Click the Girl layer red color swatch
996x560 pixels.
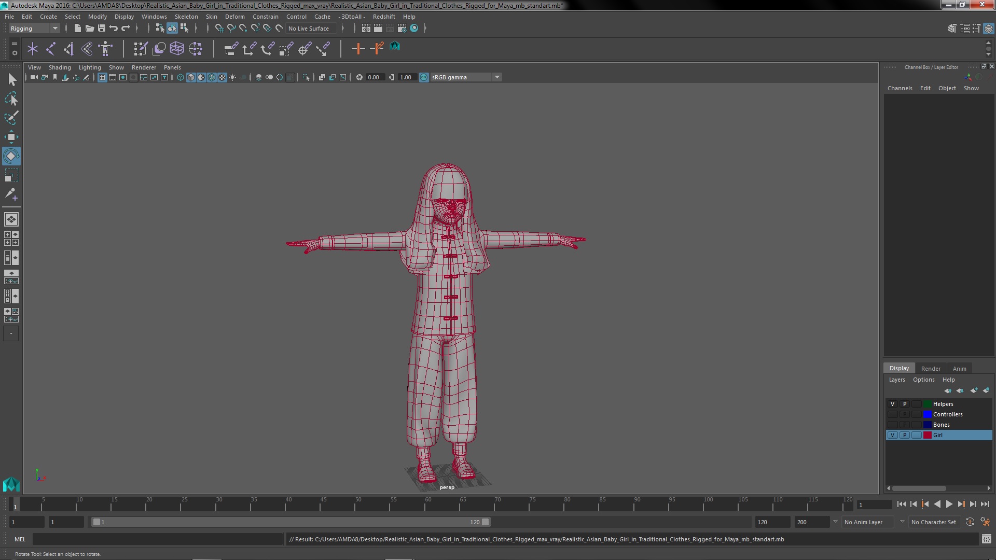(x=927, y=435)
